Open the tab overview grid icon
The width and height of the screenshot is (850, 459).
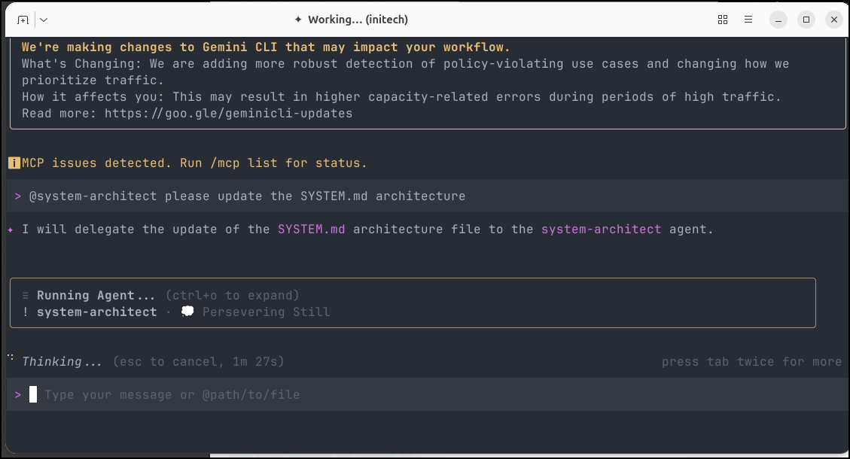click(723, 20)
